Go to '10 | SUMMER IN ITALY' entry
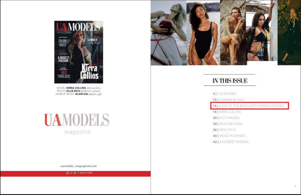301x195 pixels. click(229, 100)
